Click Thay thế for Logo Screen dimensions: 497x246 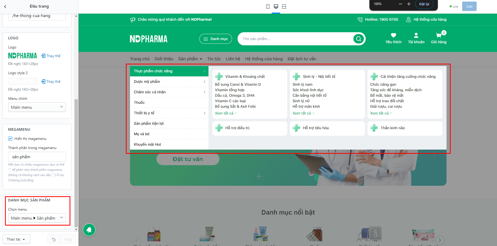pos(51,56)
